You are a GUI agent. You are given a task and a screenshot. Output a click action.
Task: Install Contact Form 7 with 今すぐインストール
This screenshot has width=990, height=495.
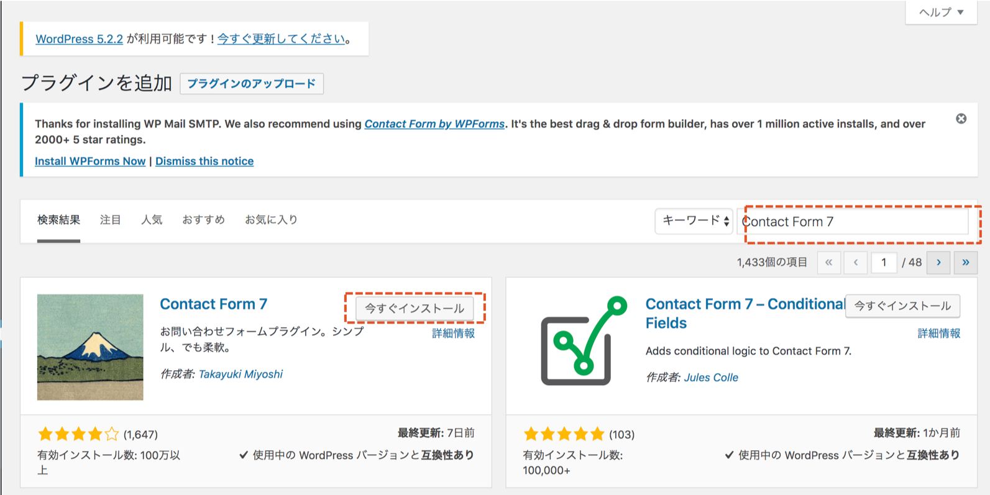click(415, 309)
